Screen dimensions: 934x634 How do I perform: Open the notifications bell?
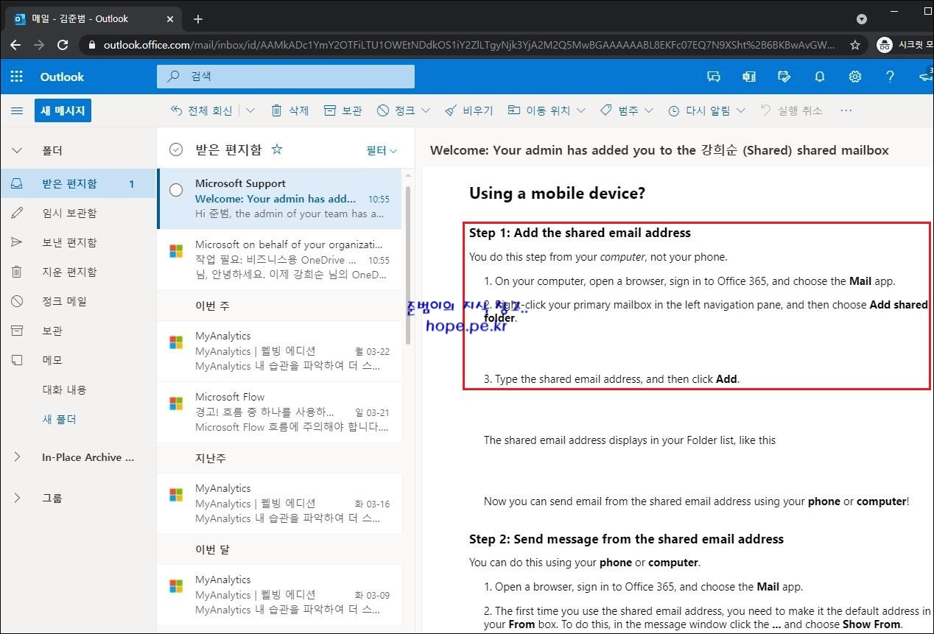(x=819, y=77)
